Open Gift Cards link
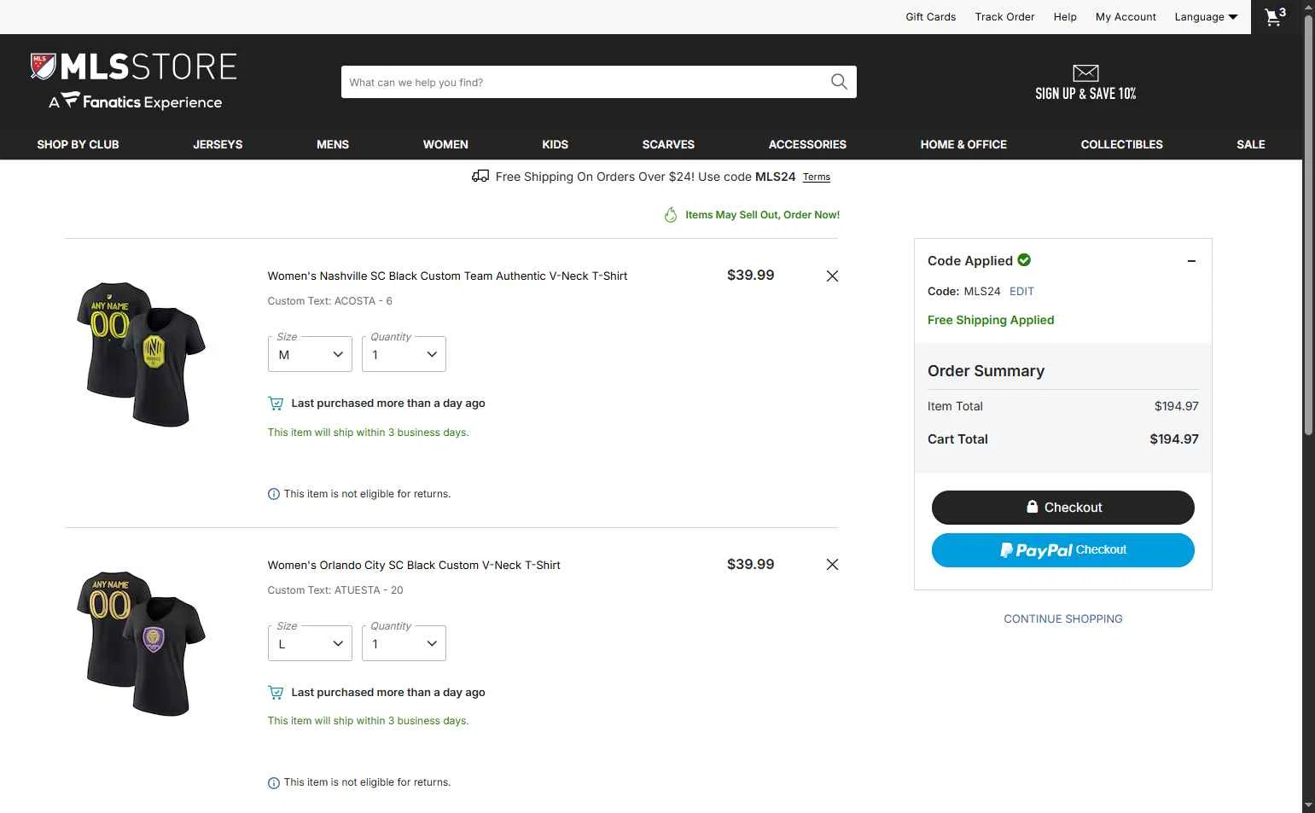The width and height of the screenshot is (1315, 813). [930, 17]
